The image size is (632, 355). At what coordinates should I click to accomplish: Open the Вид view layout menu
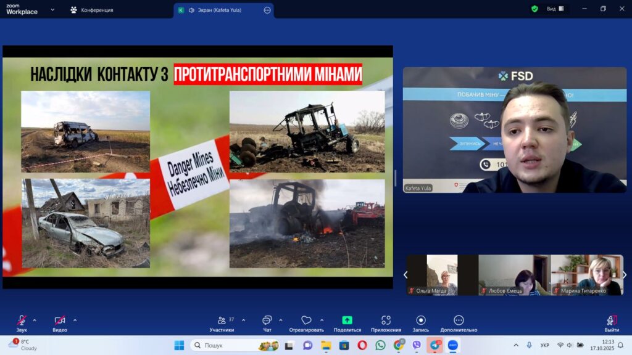[555, 9]
